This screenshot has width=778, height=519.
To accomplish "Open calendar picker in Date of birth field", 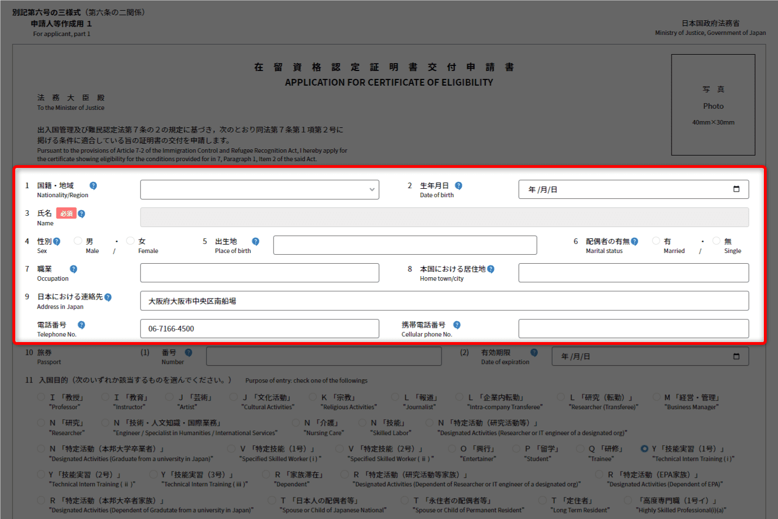I will (736, 189).
